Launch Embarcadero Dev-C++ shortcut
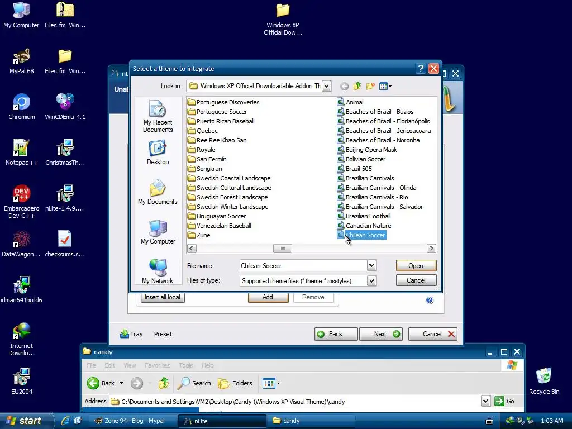572x429 pixels. [21, 202]
